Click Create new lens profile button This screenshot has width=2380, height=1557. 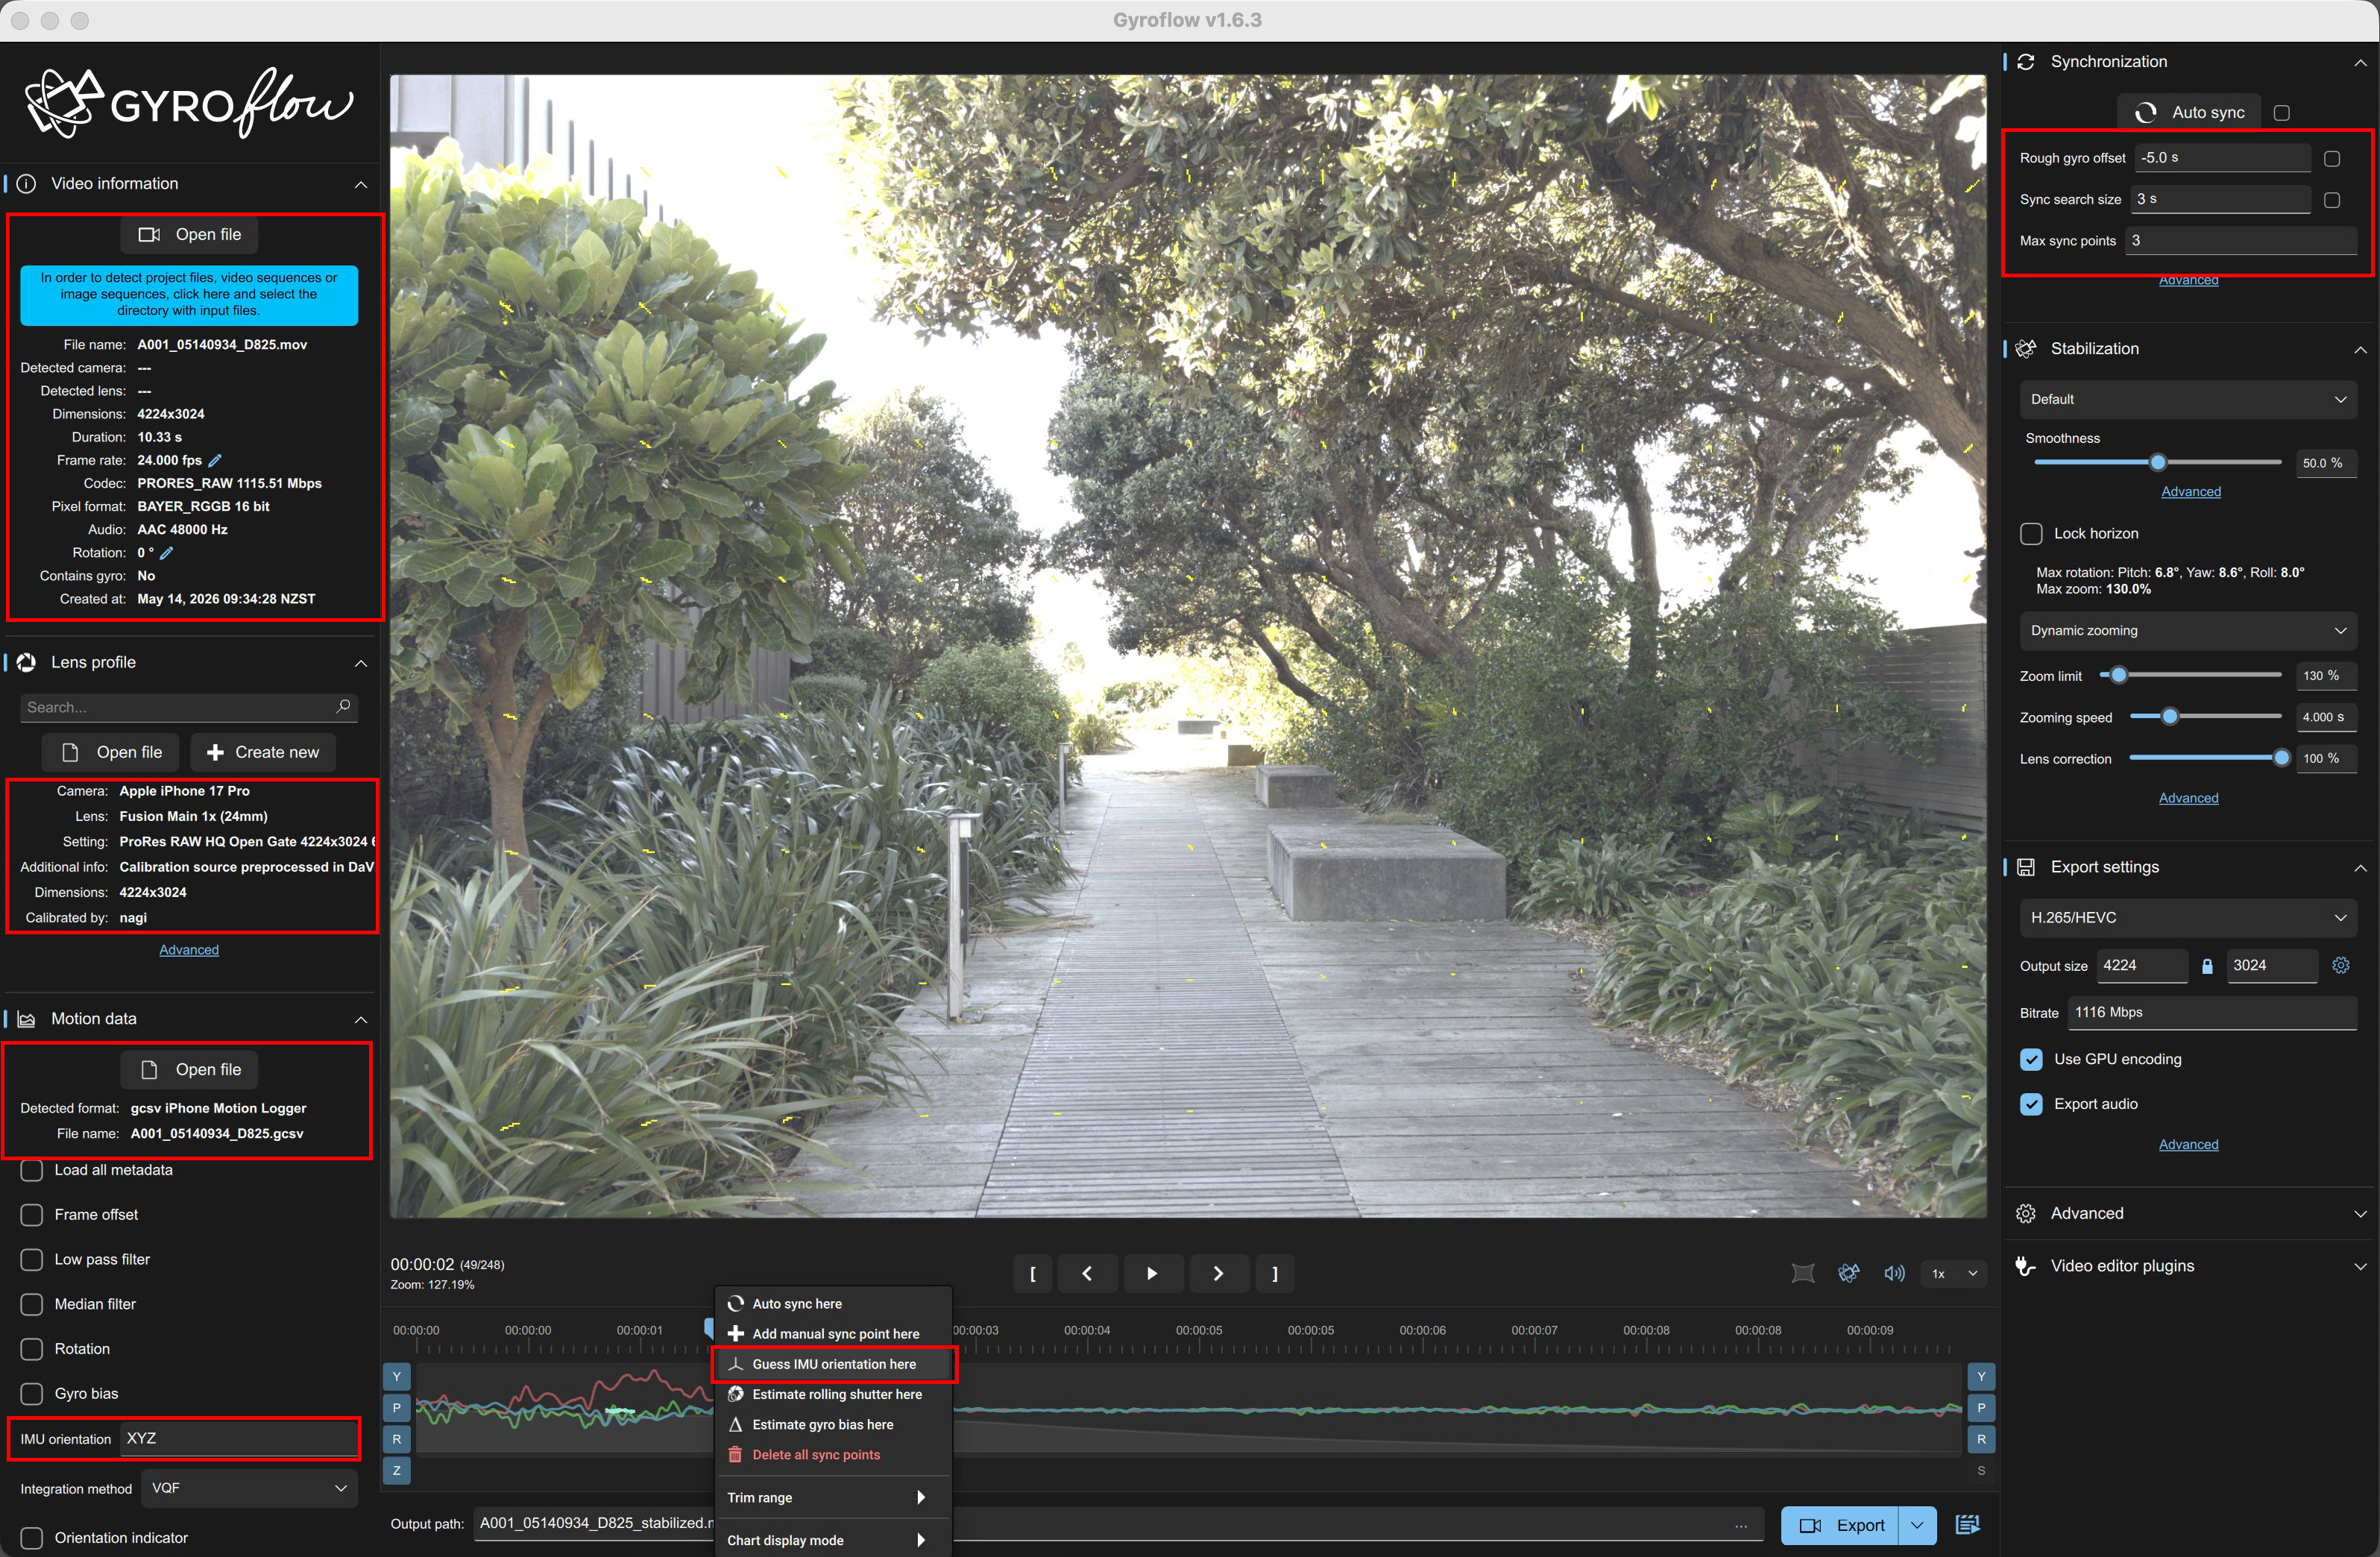(x=263, y=752)
